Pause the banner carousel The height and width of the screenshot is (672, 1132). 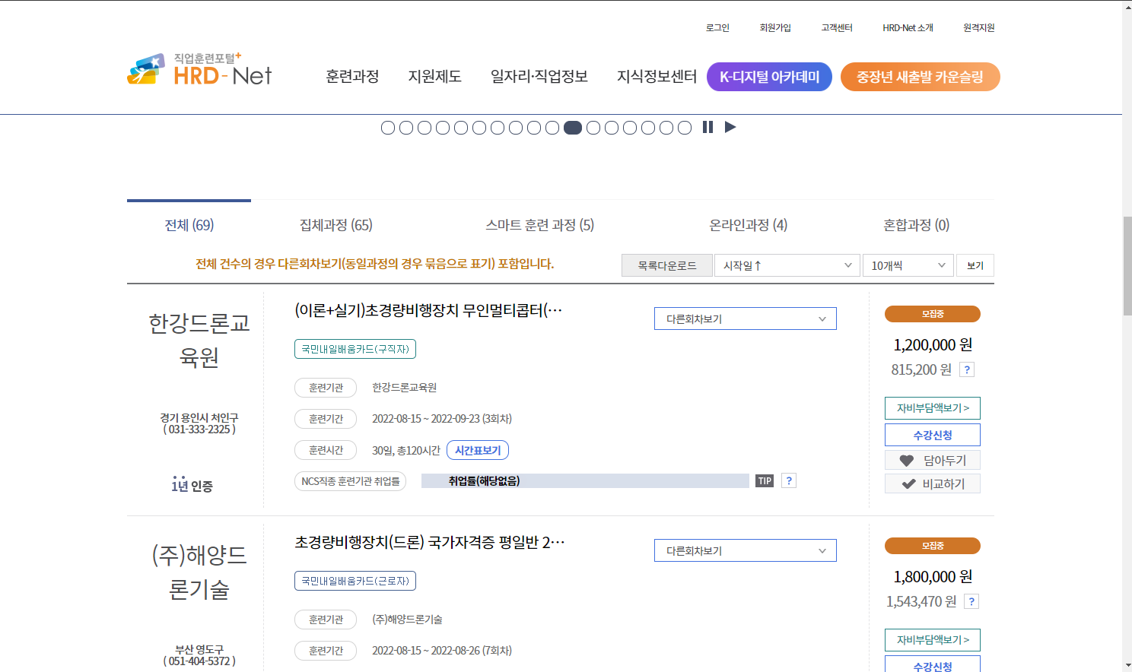pyautogui.click(x=707, y=127)
